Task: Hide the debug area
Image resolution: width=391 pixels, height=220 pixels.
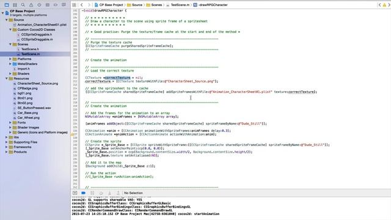Action: [x=75, y=193]
